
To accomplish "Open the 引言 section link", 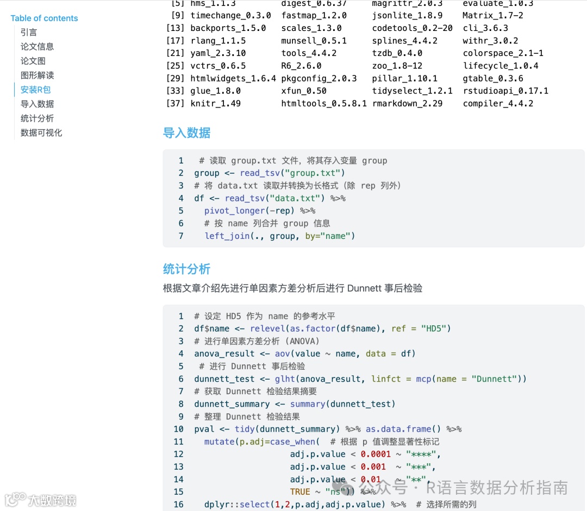I will tap(29, 32).
